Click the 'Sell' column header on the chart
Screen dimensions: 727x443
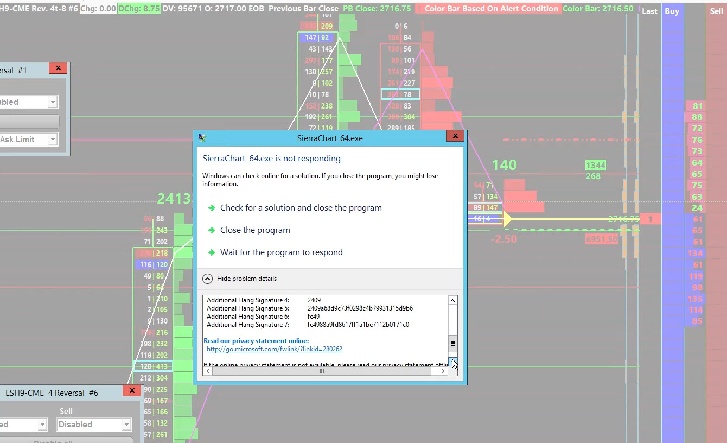click(x=716, y=11)
